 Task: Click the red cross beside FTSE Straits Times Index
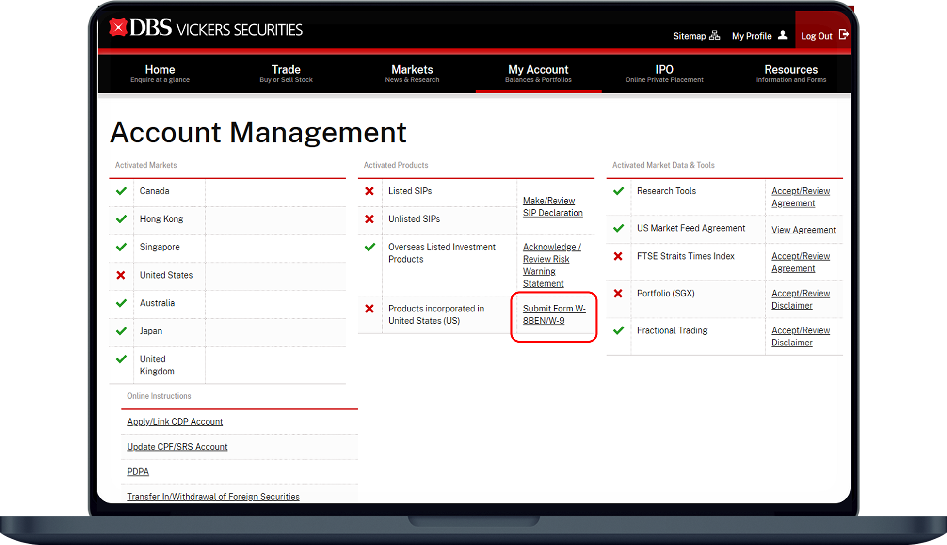tap(618, 256)
